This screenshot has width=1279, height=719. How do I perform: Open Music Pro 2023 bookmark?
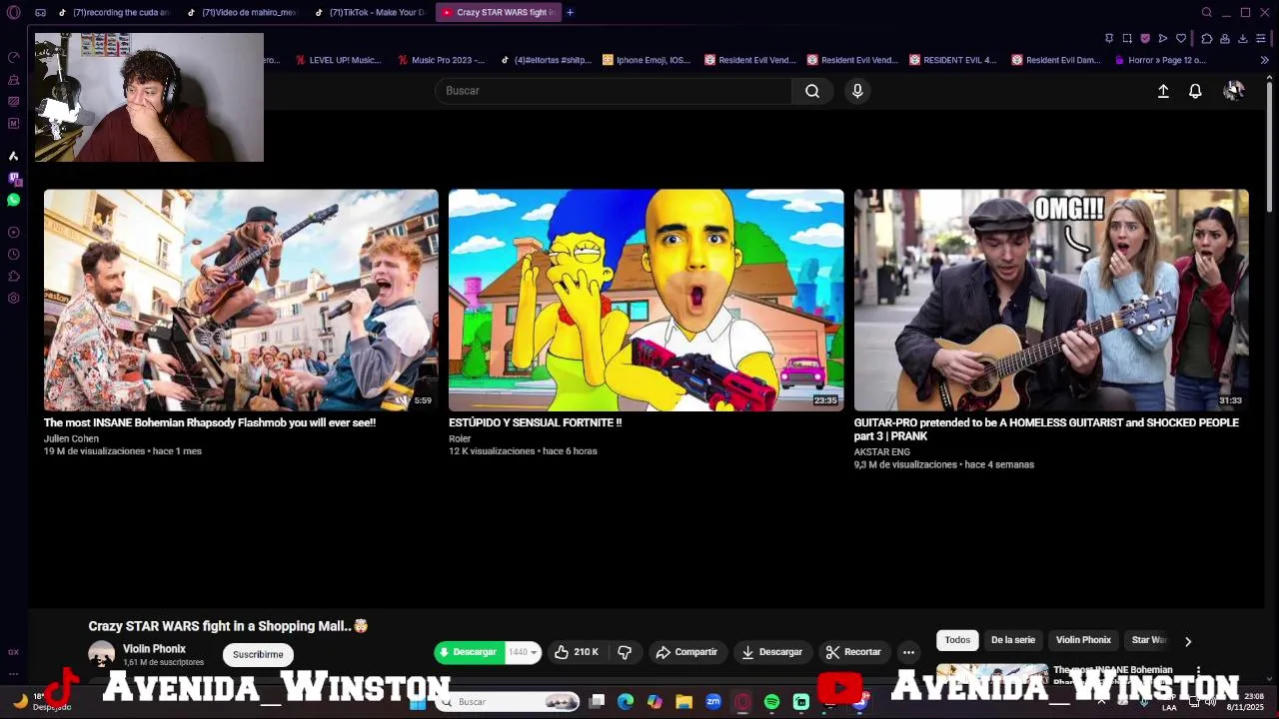[x=441, y=60]
